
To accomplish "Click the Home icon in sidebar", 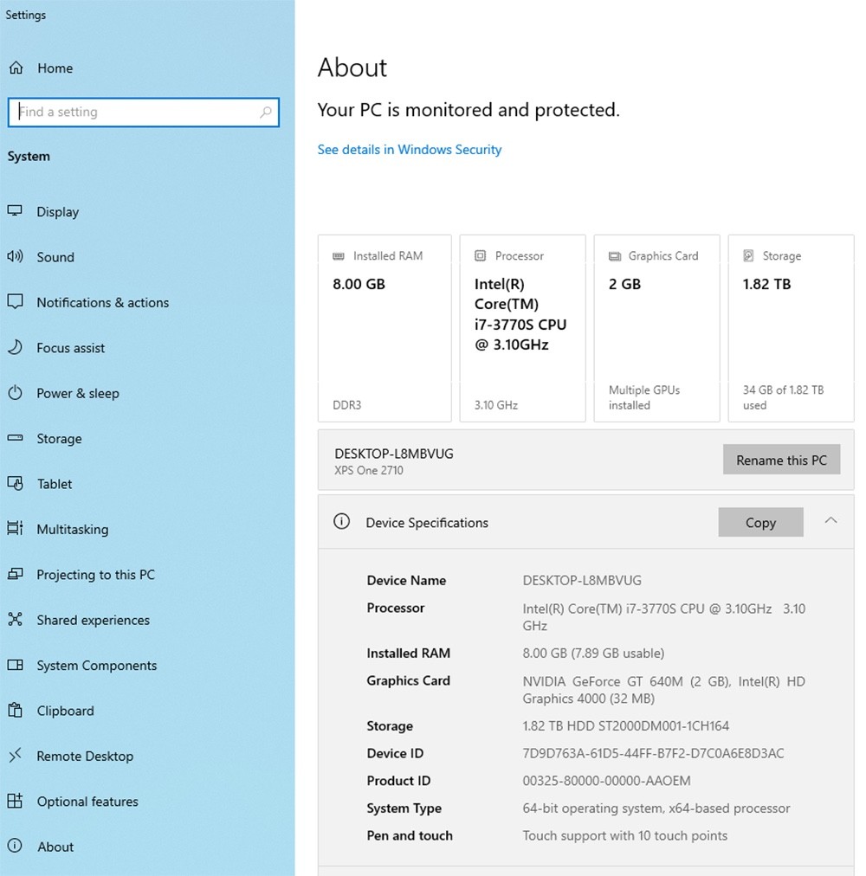I will (x=16, y=68).
